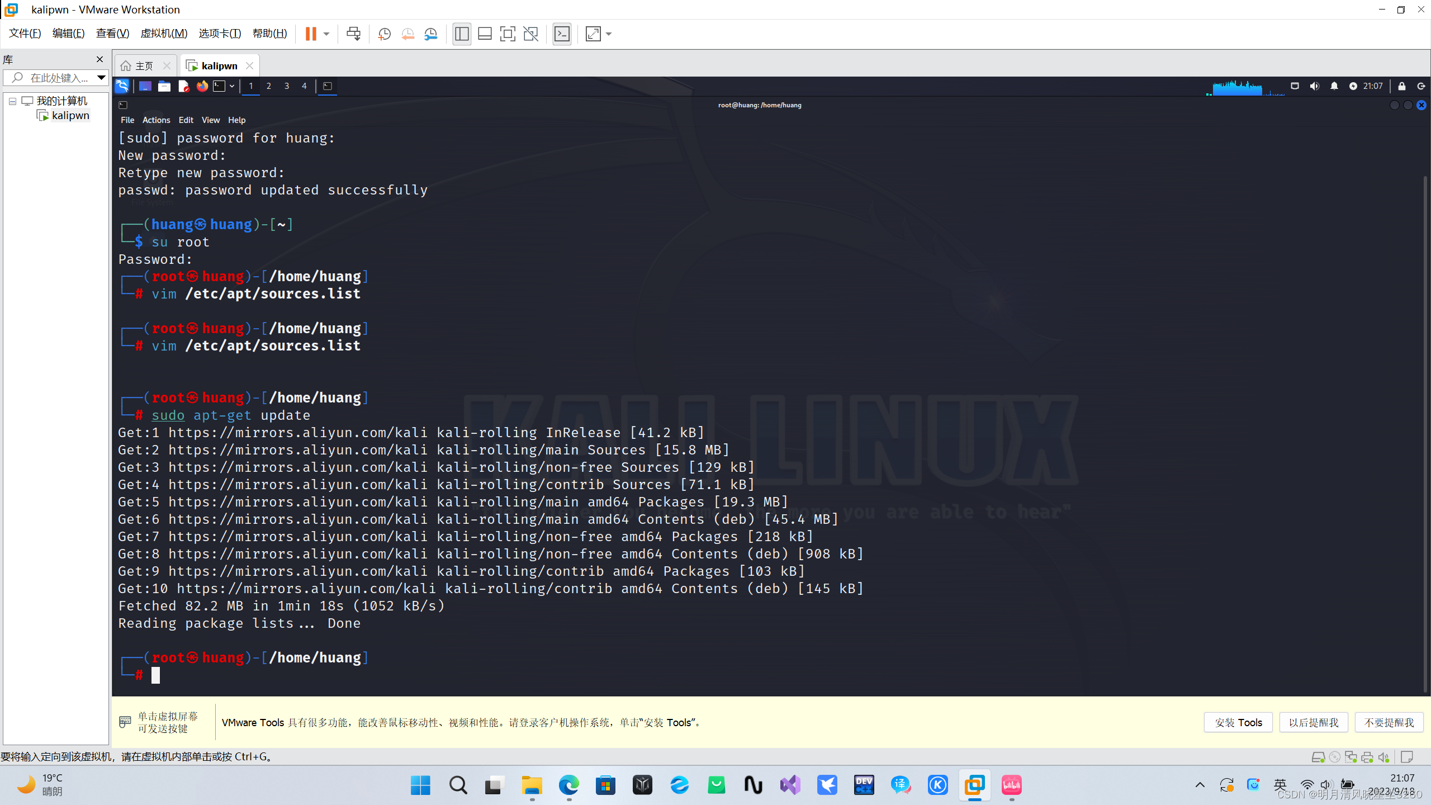The width and height of the screenshot is (1431, 805).
Task: Toggle Unity mode in VMware
Action: coord(530,34)
